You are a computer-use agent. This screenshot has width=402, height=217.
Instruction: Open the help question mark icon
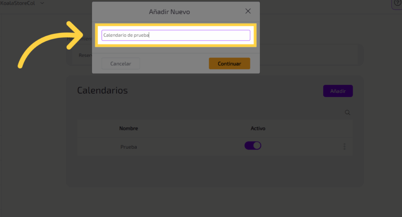(x=397, y=4)
